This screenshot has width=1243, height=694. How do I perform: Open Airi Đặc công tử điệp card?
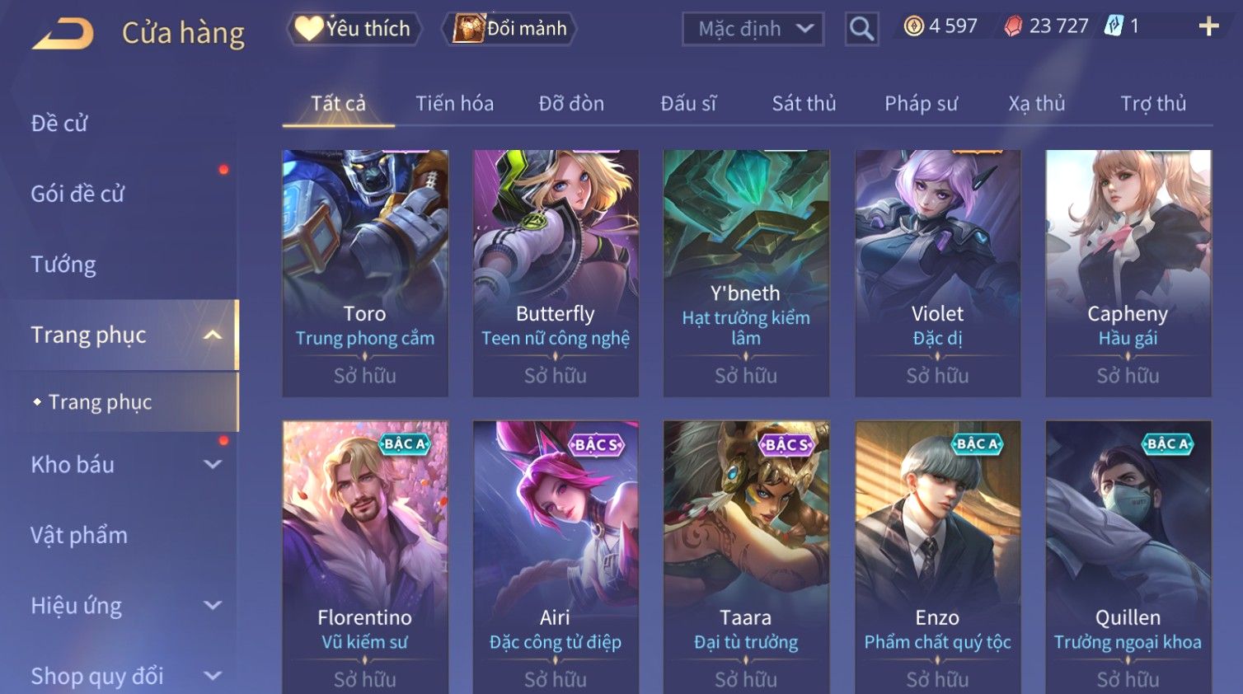(556, 557)
